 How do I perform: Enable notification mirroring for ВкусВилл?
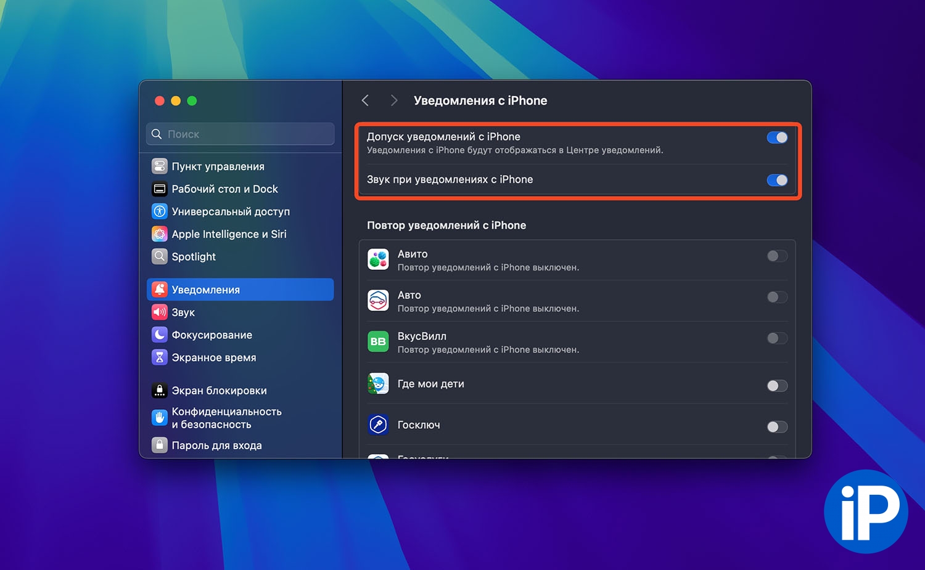pos(777,338)
